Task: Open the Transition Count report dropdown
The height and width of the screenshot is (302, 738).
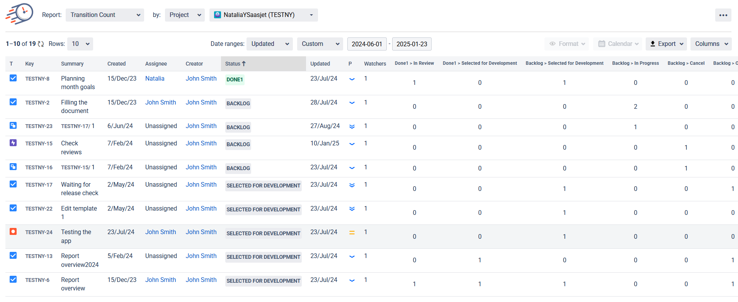Action: (105, 15)
